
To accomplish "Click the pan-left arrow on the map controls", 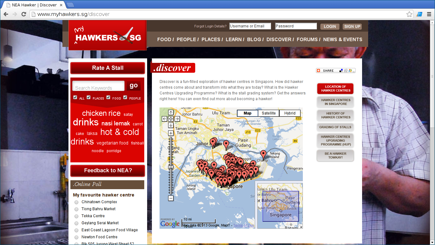I will click(164, 119).
